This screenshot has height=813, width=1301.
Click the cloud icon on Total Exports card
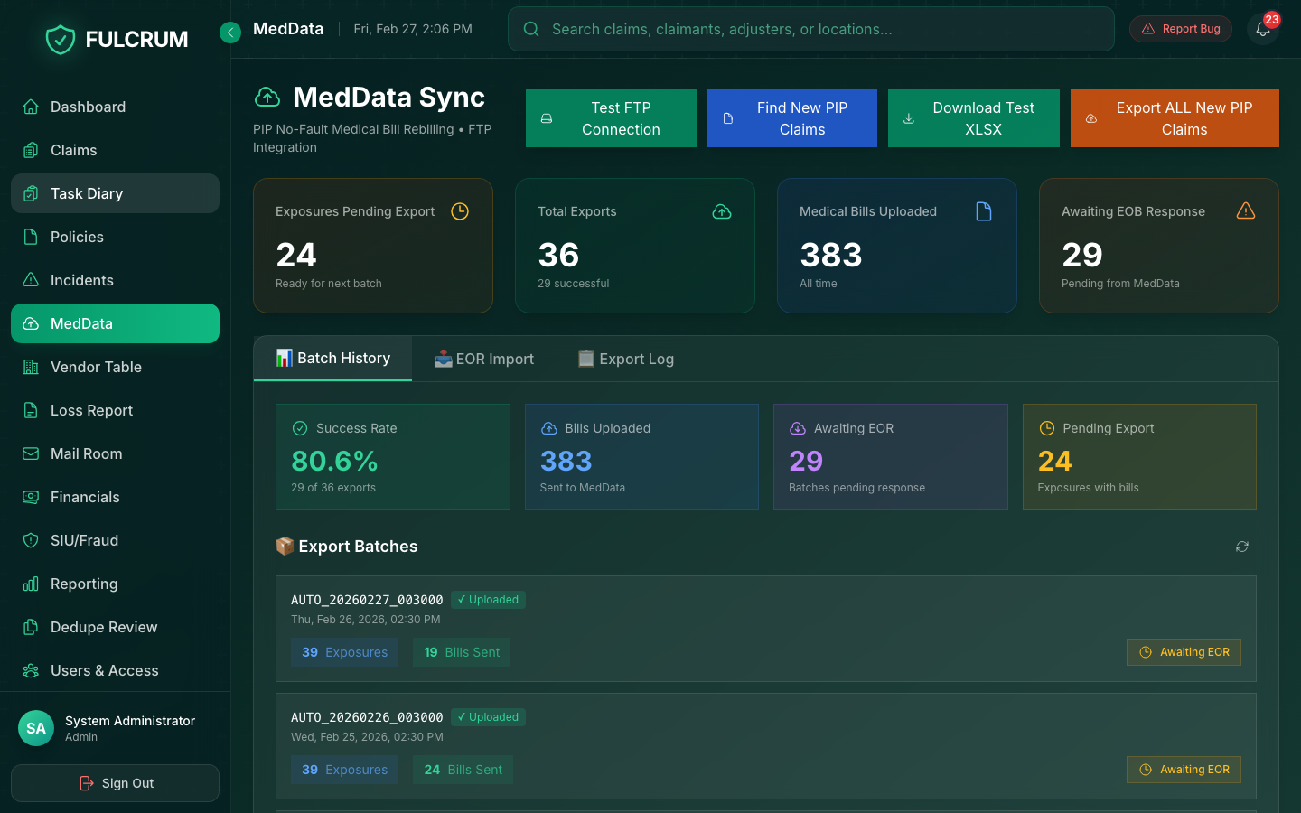[722, 210]
